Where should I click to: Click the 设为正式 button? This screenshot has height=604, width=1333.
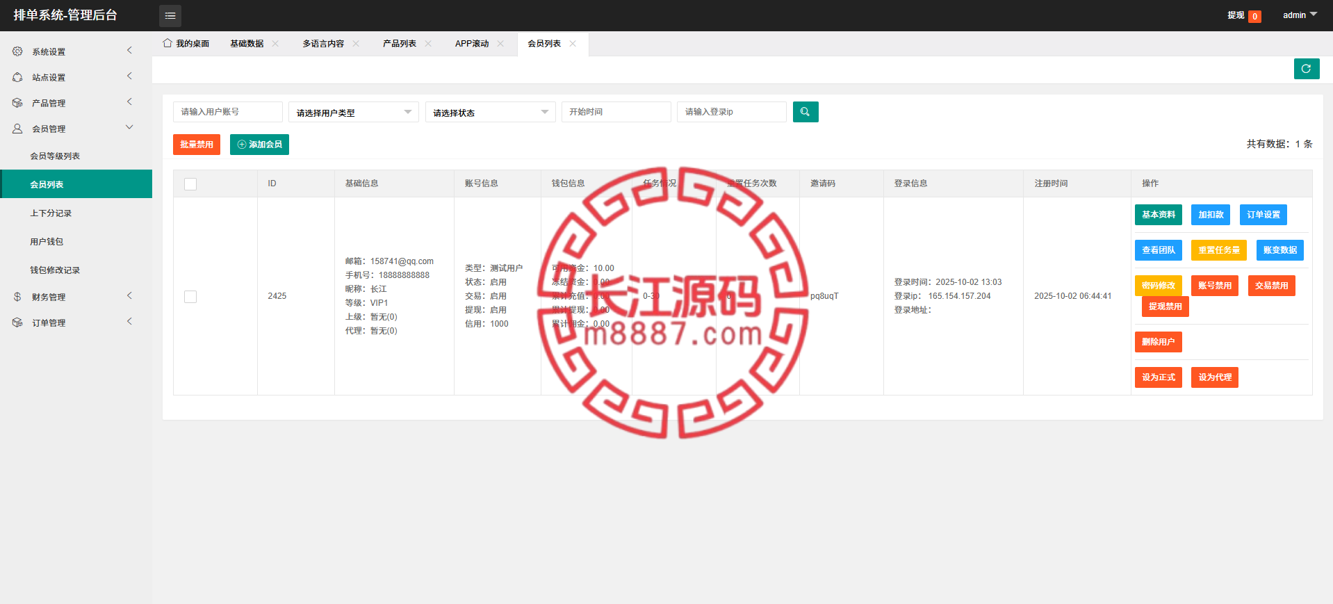pos(1159,377)
